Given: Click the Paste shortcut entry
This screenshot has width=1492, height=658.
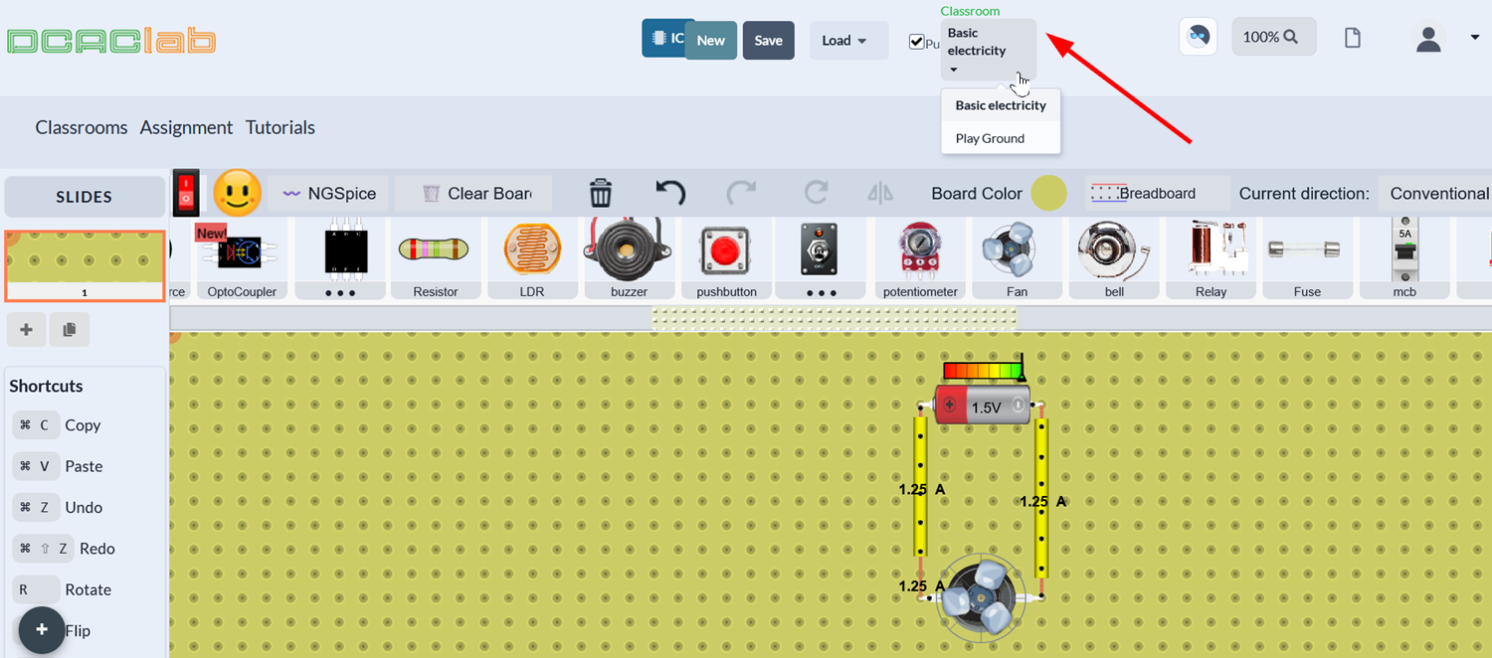Looking at the screenshot, I should point(59,466).
